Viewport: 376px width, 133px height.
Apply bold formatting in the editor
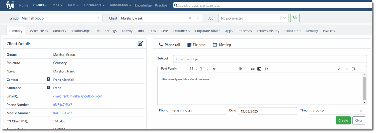(x=201, y=69)
